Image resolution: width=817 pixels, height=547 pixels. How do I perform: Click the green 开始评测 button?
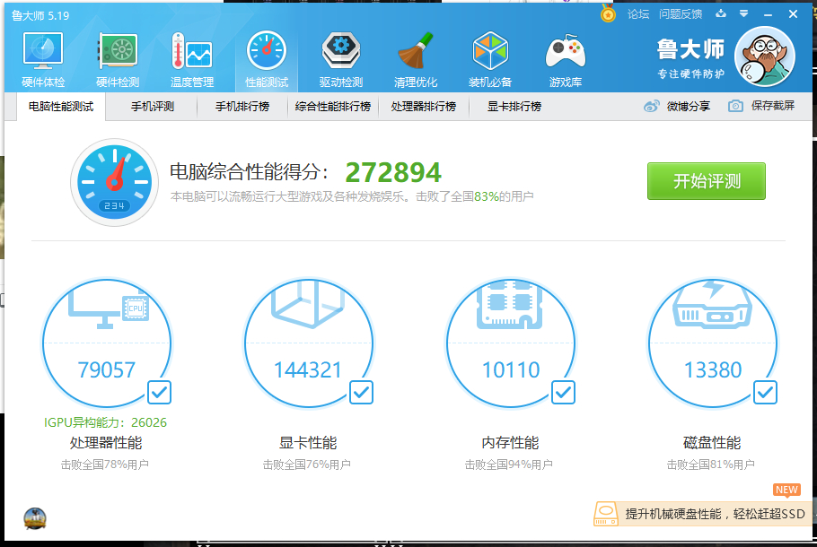click(707, 181)
